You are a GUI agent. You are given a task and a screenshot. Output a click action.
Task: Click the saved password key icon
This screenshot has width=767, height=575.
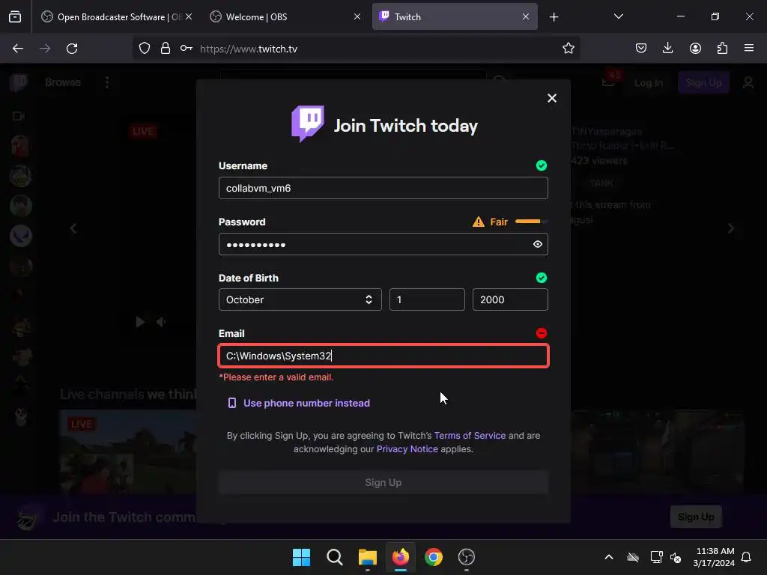pos(186,49)
